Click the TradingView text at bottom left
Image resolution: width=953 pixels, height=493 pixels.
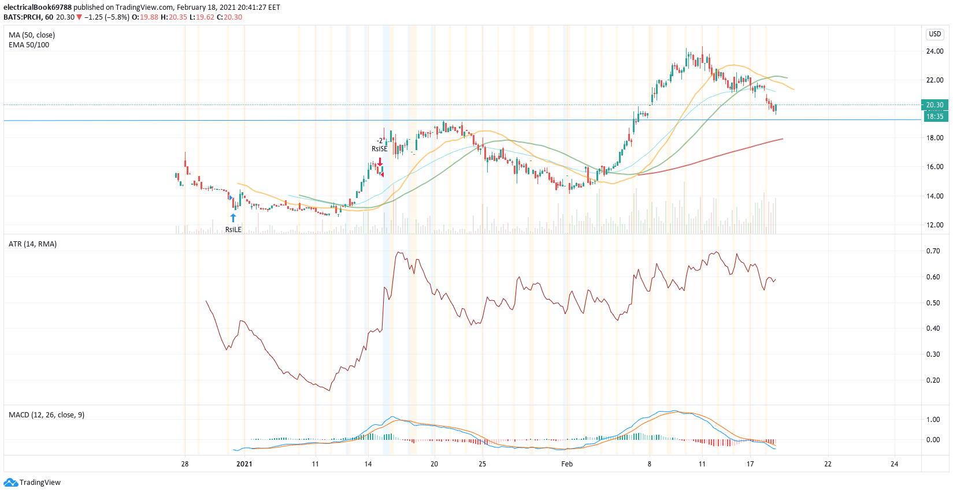coord(40,483)
